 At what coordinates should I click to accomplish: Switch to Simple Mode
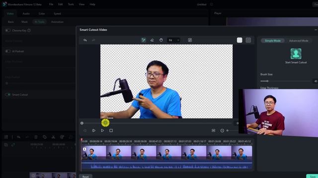tap(273, 41)
